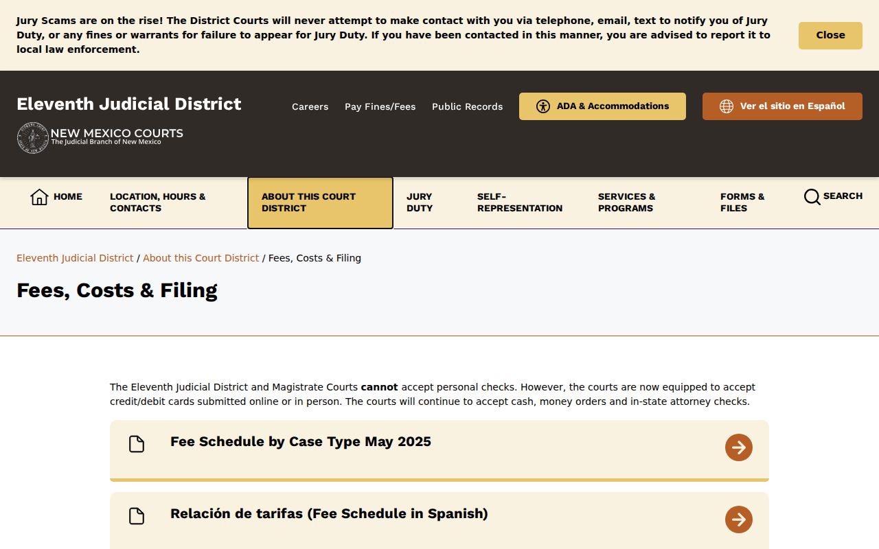Viewport: 879px width, 549px height.
Task: Open Services & Programs menu
Action: tap(627, 202)
